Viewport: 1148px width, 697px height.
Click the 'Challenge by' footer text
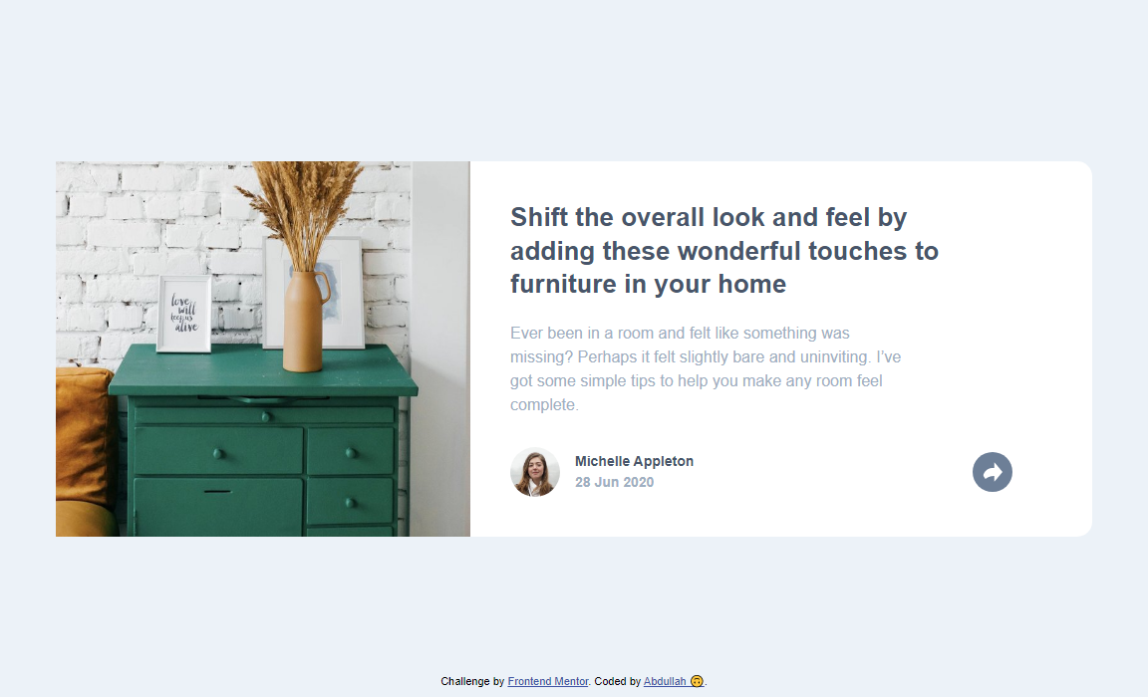pyautogui.click(x=472, y=682)
